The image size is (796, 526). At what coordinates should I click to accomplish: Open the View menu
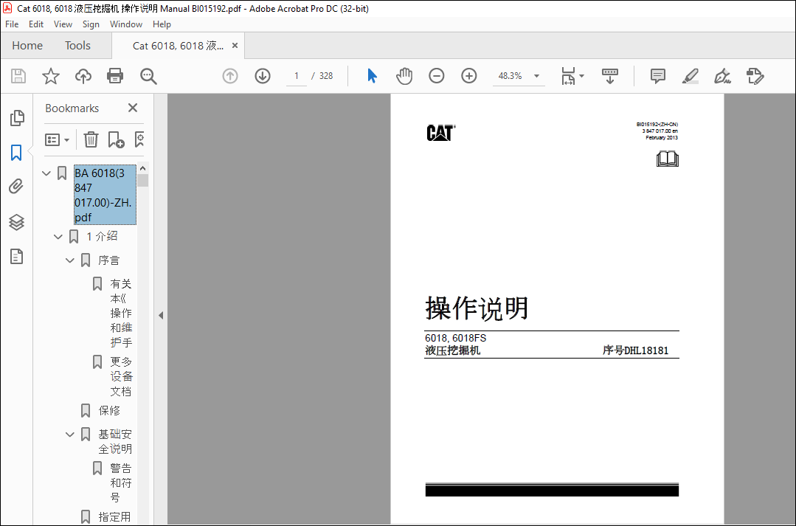tap(63, 24)
